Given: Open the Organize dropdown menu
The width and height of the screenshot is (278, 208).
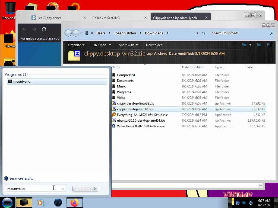Looking at the screenshot, I should pyautogui.click(x=76, y=45).
